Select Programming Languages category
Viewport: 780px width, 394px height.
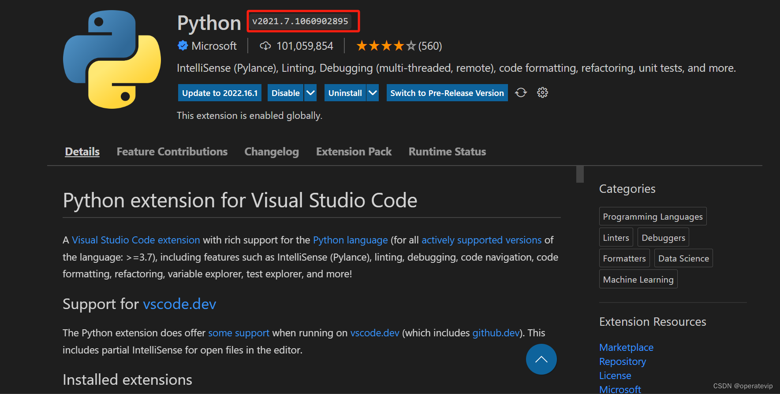653,216
